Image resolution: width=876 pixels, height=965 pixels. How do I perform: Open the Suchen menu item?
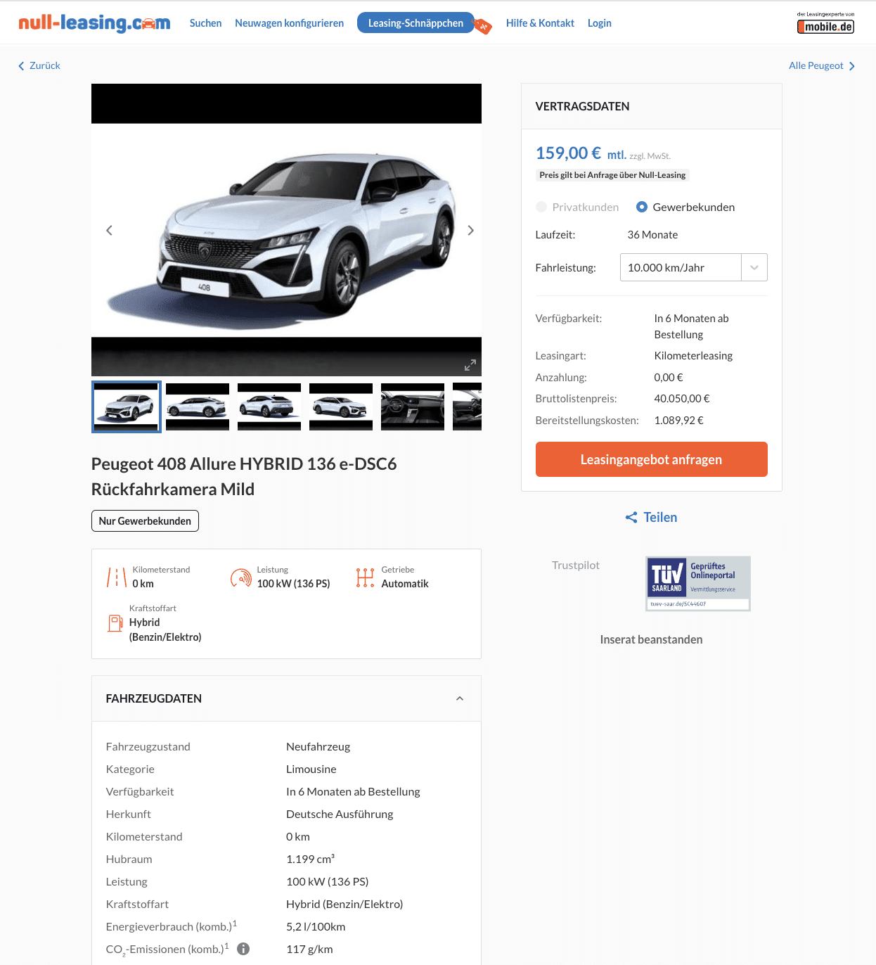[x=205, y=23]
